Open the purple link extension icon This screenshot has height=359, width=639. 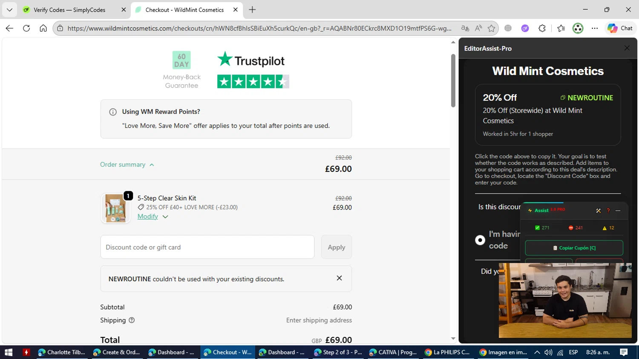click(525, 28)
